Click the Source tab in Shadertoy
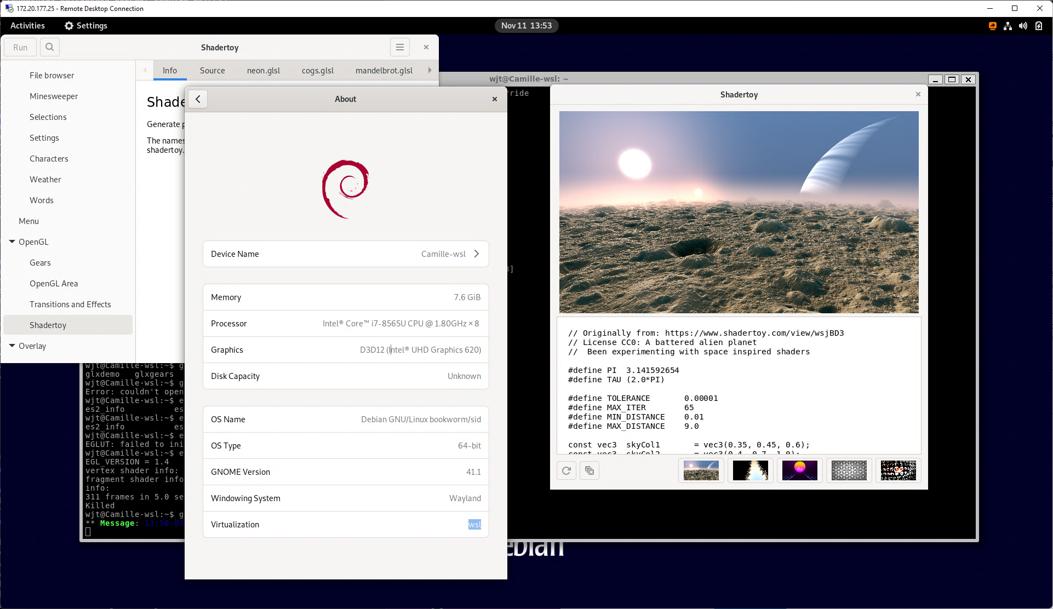 click(212, 70)
